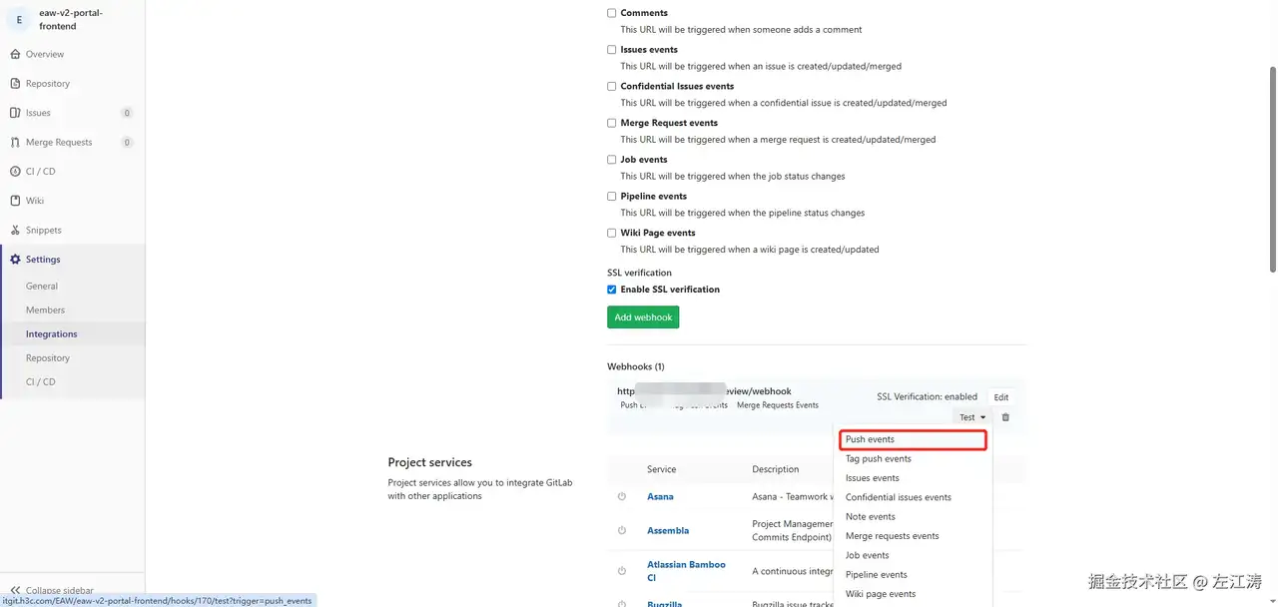Choose Tag push events menu entry
Screen dimensions: 1278x607
[x=879, y=459]
